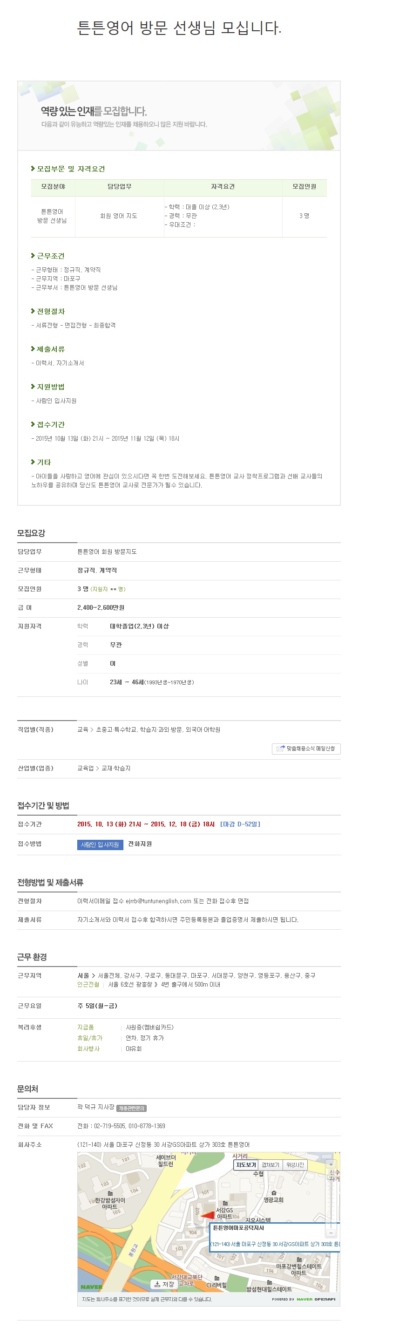Click the 서강GS아파트 building icon on map
The width and height of the screenshot is (399, 1328).
(225, 1203)
